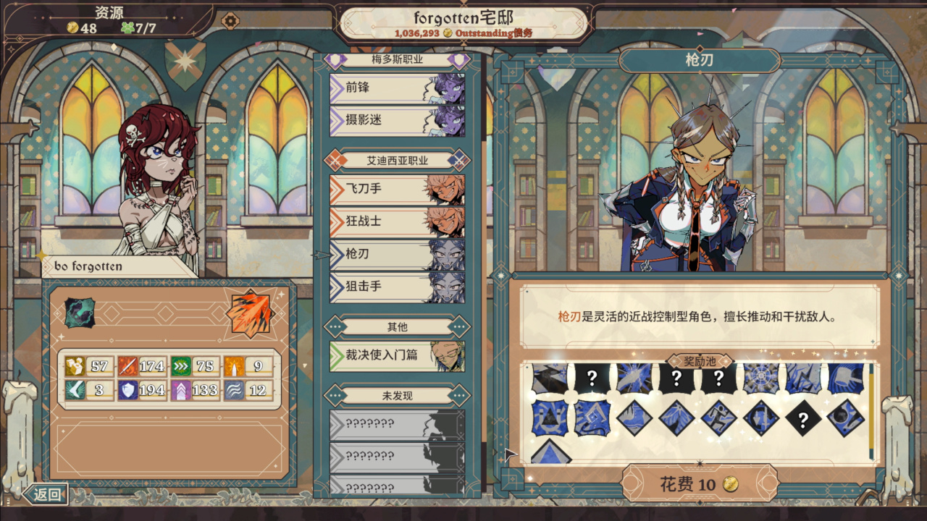Select the orange flame skill icon
This screenshot has height=521, width=927.
tap(249, 313)
